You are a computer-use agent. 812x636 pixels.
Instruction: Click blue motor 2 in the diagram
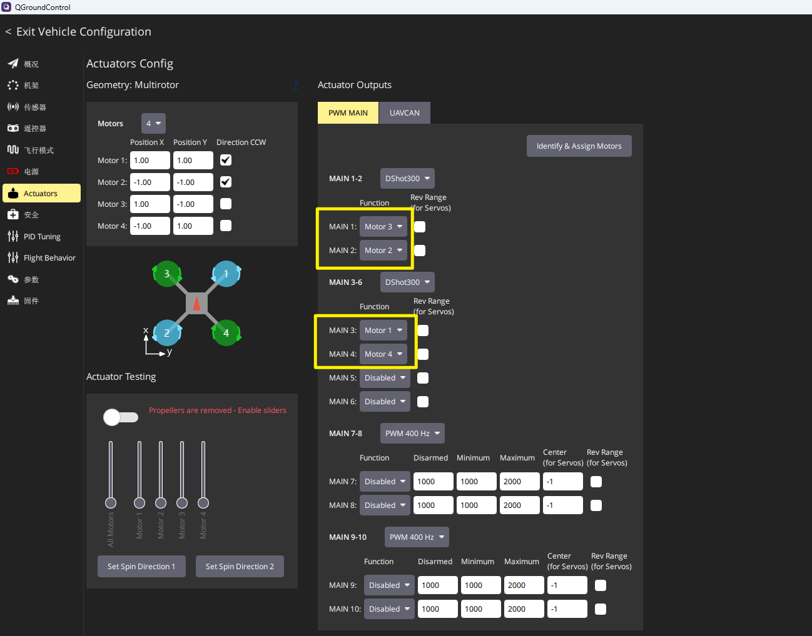click(166, 333)
